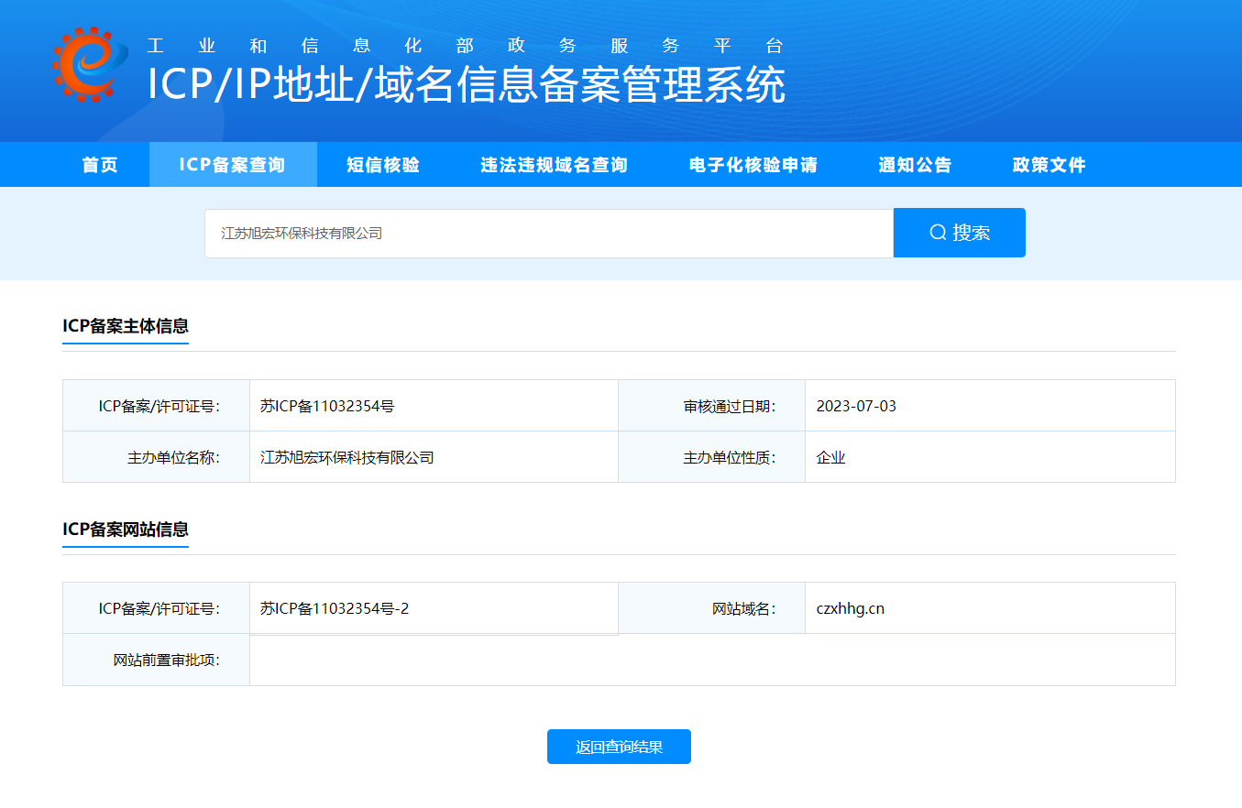
Task: Click the site license 苏ICP备11032354号-2
Action: tap(335, 608)
